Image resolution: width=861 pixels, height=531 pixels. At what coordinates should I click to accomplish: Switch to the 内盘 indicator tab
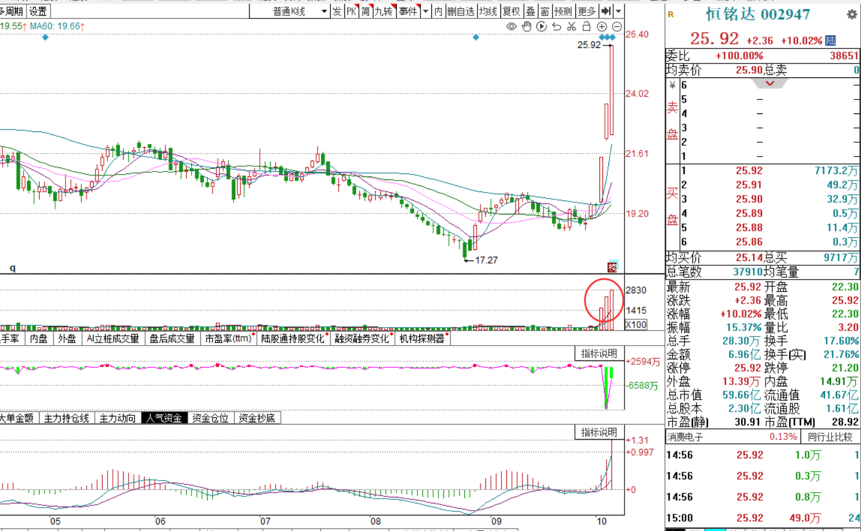[x=38, y=338]
